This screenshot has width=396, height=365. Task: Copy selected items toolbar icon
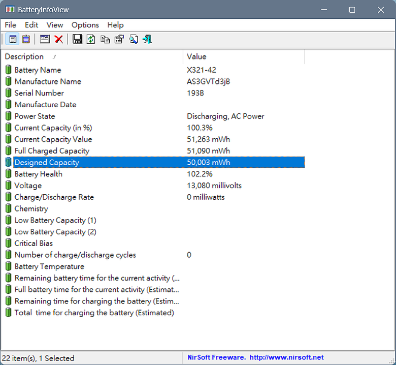point(105,39)
